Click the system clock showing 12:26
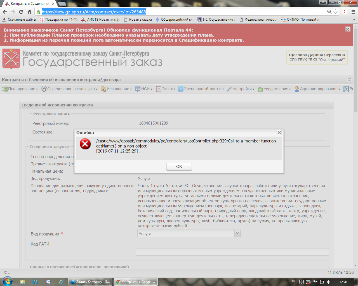This screenshot has width=358, height=286. 343,282
